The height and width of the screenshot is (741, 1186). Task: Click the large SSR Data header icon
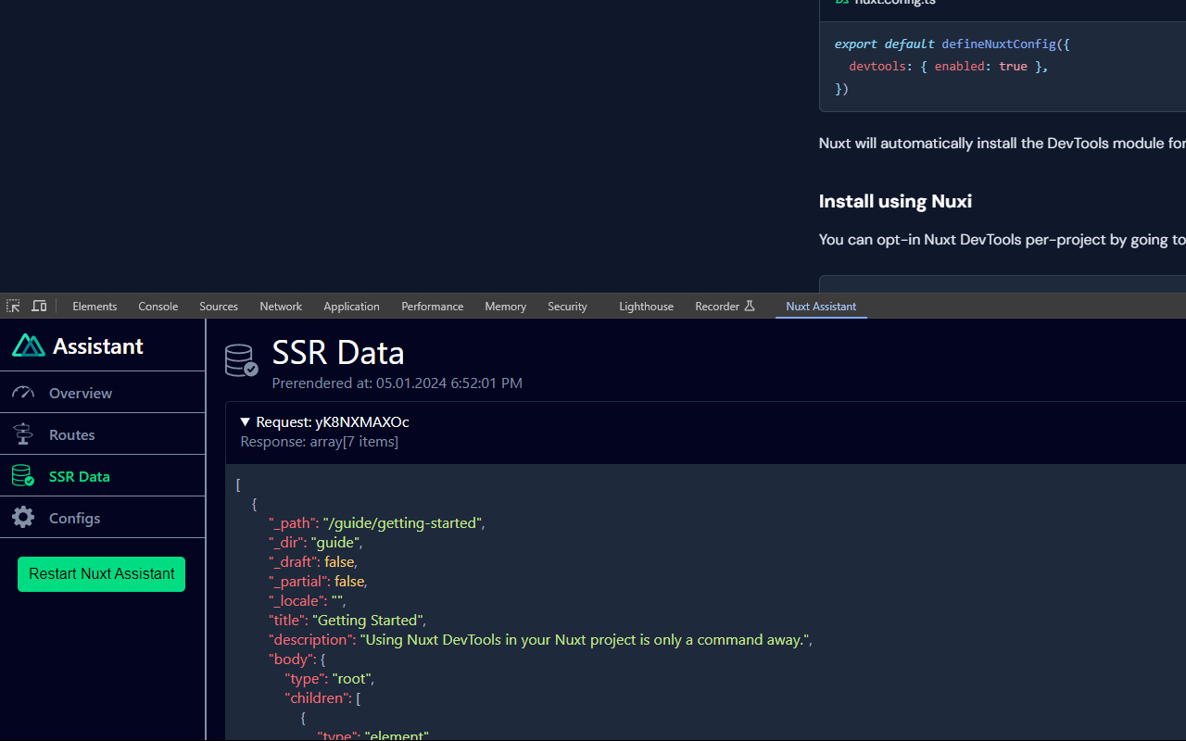(242, 360)
